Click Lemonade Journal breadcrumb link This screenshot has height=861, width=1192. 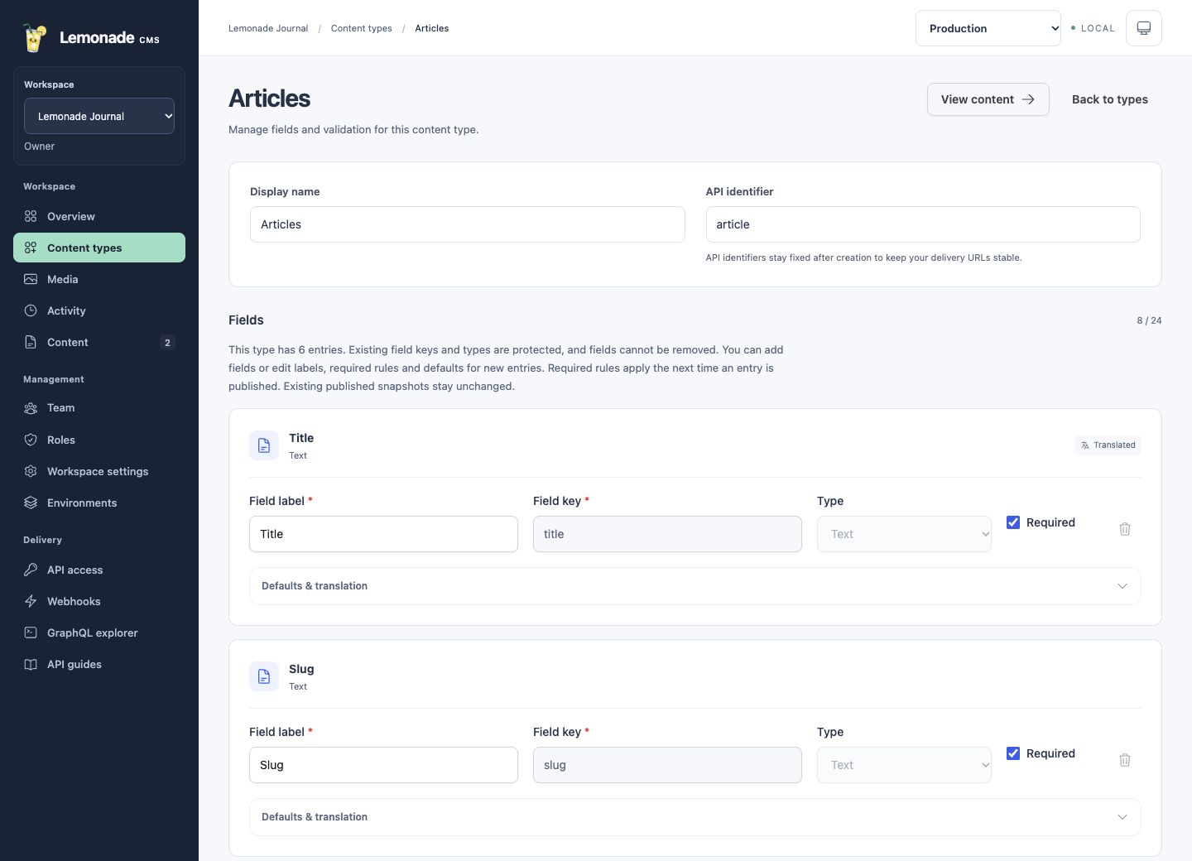coord(268,28)
